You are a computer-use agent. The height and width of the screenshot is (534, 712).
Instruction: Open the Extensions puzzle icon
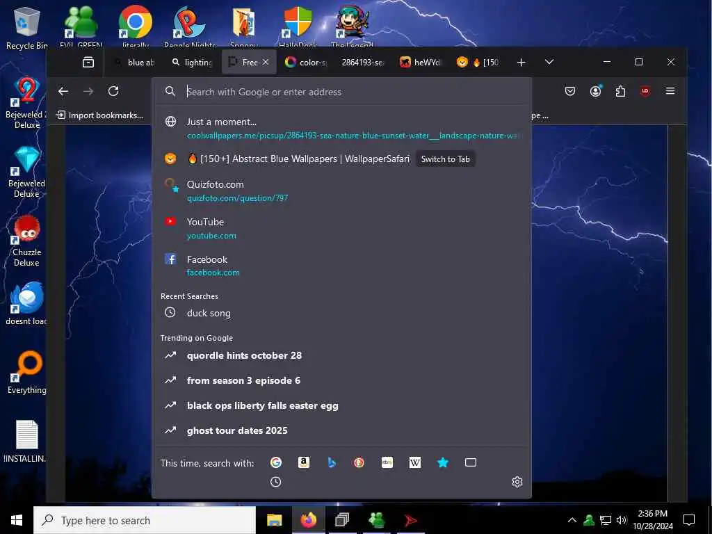click(x=620, y=91)
